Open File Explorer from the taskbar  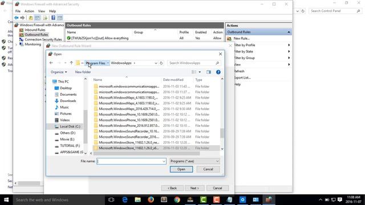(138, 200)
